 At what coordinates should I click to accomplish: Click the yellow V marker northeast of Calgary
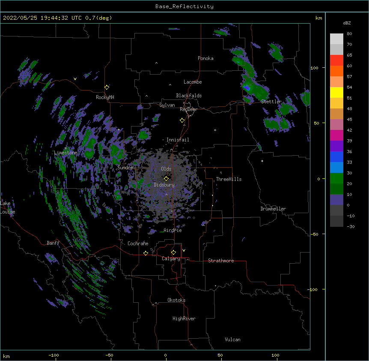click(184, 250)
